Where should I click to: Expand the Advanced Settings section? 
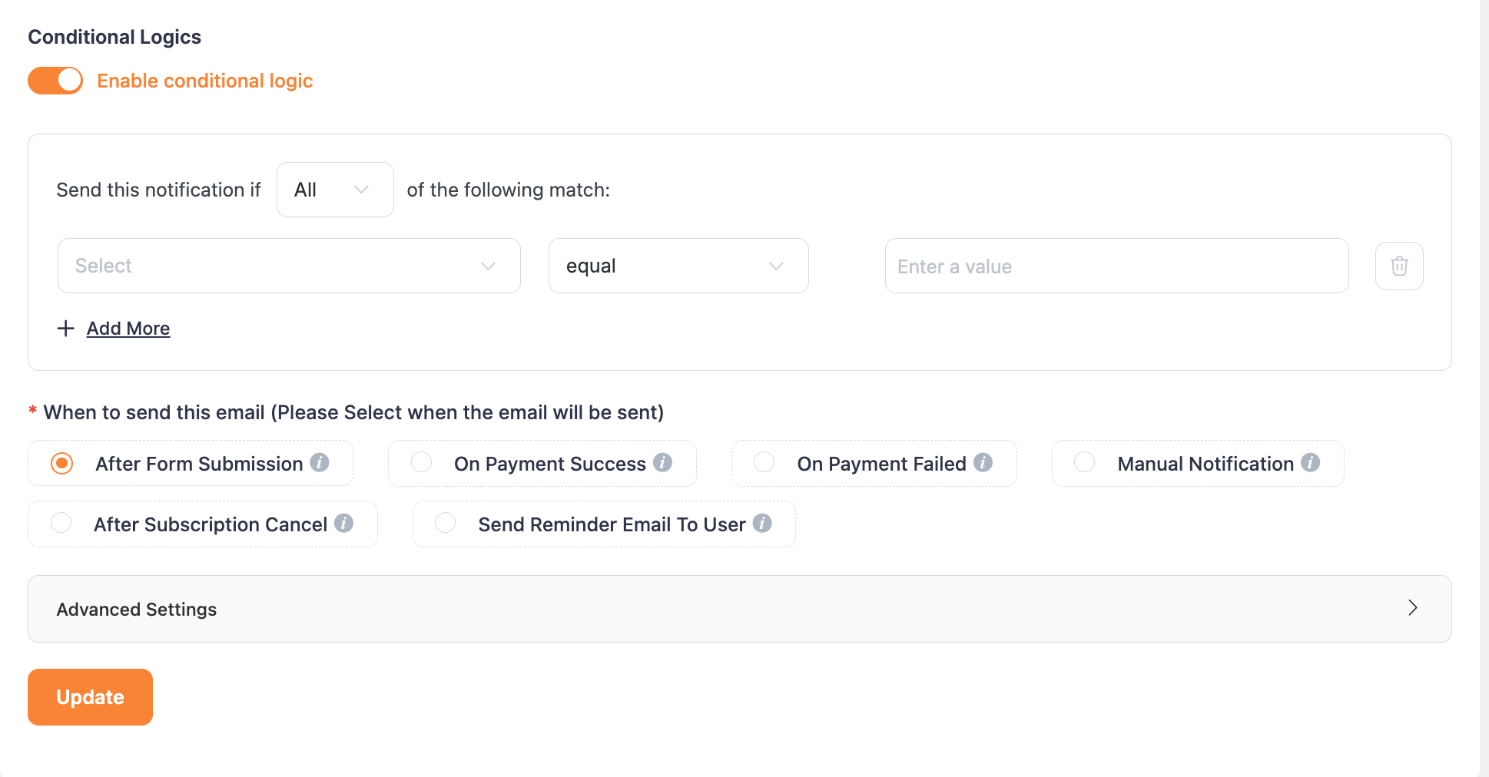(x=738, y=608)
